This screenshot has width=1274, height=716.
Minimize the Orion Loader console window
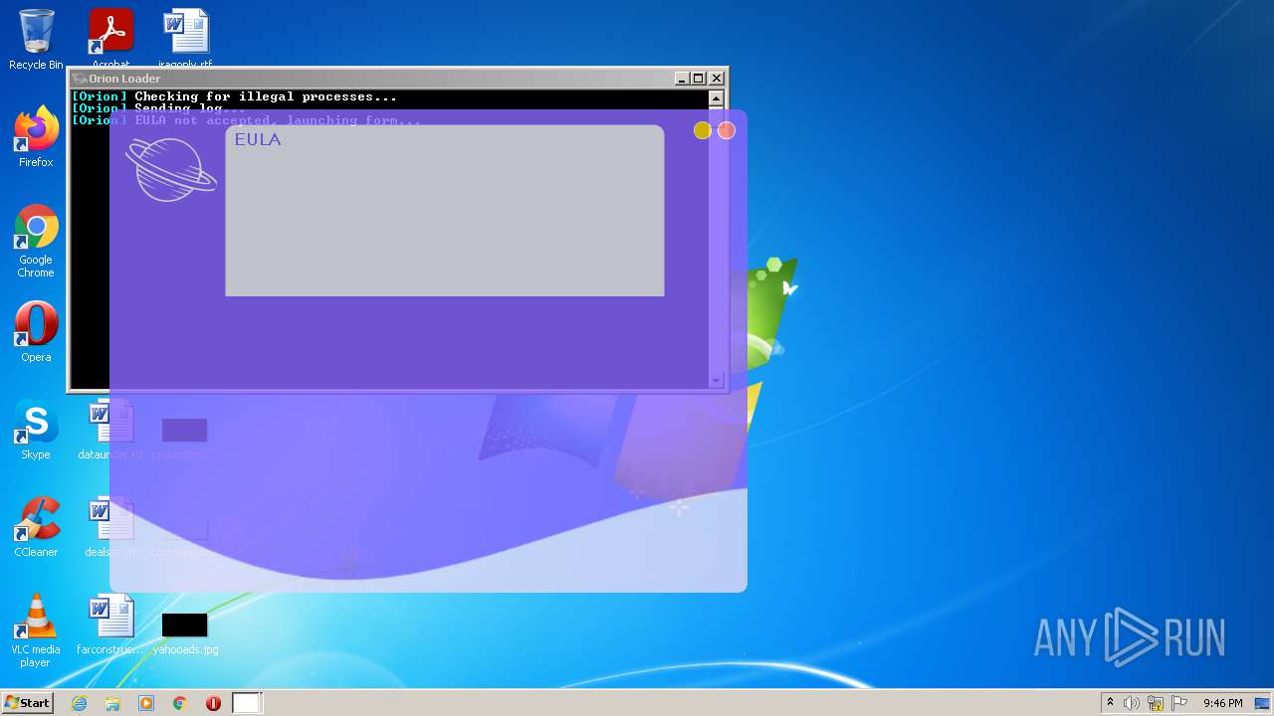click(x=682, y=79)
